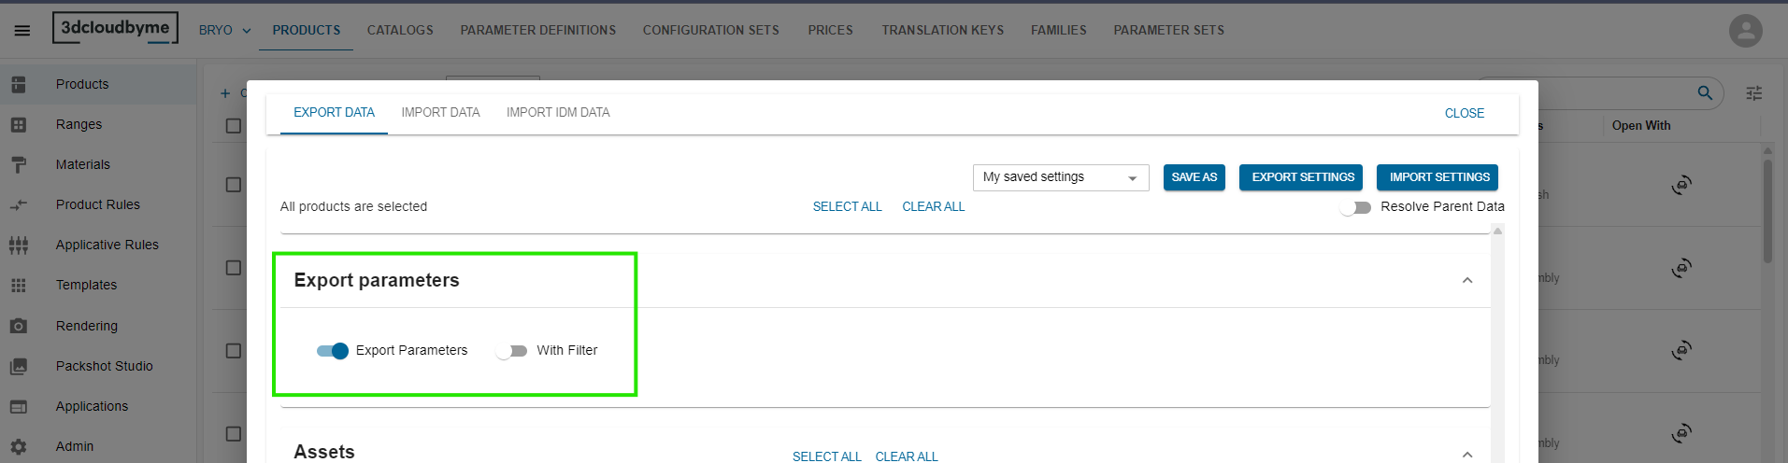Open the Rendering camera icon

point(19,326)
